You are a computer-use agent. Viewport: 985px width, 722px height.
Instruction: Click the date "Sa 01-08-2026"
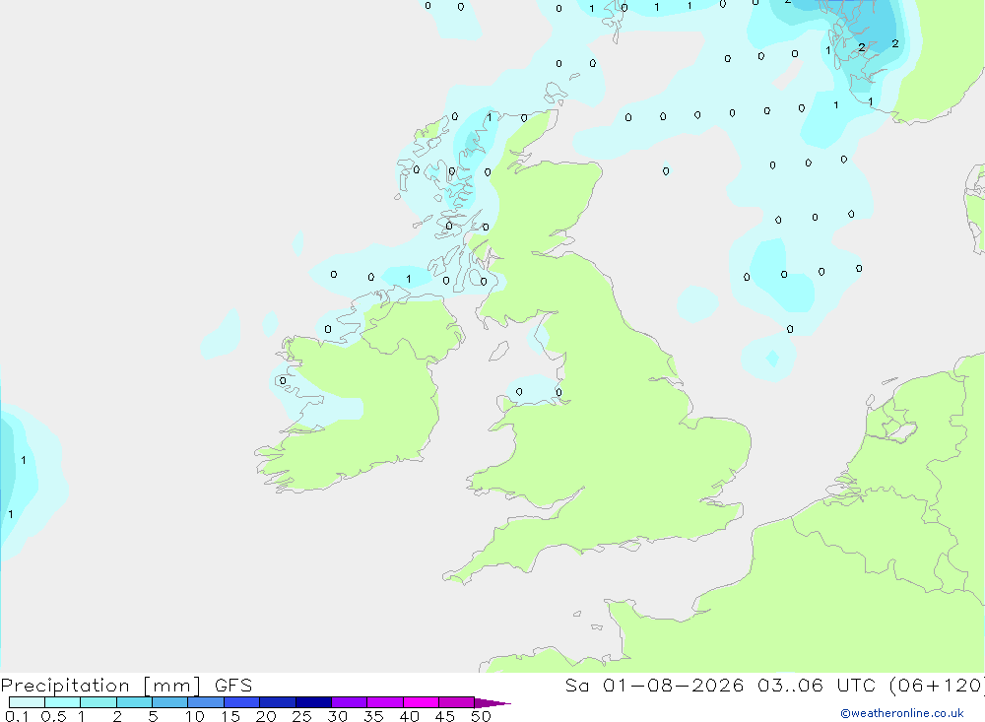click(x=655, y=686)
